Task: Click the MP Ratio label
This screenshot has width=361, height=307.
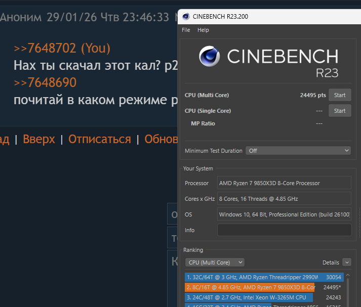Action: (203, 123)
